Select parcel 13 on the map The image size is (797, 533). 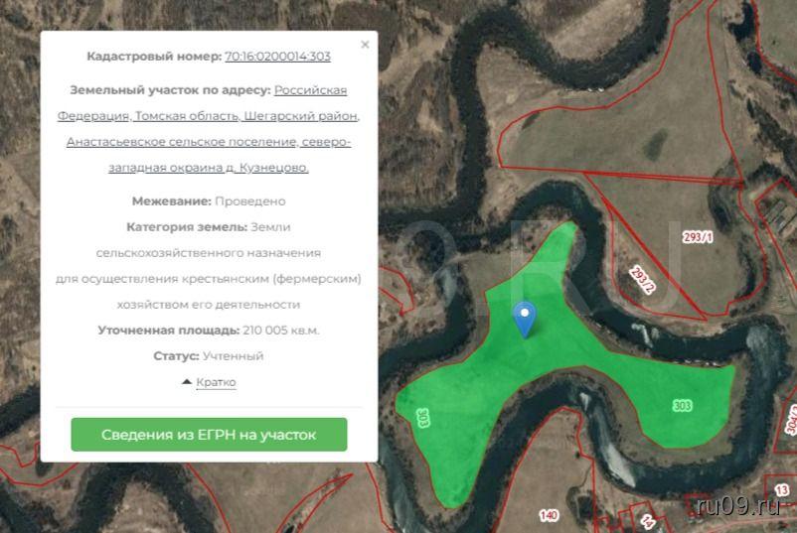(782, 490)
